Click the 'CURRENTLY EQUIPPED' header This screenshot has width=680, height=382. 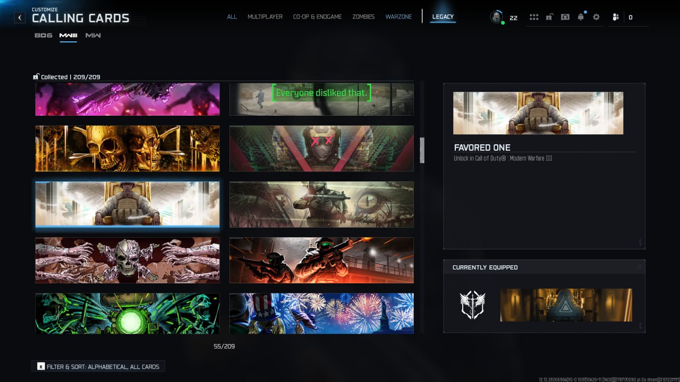[485, 267]
